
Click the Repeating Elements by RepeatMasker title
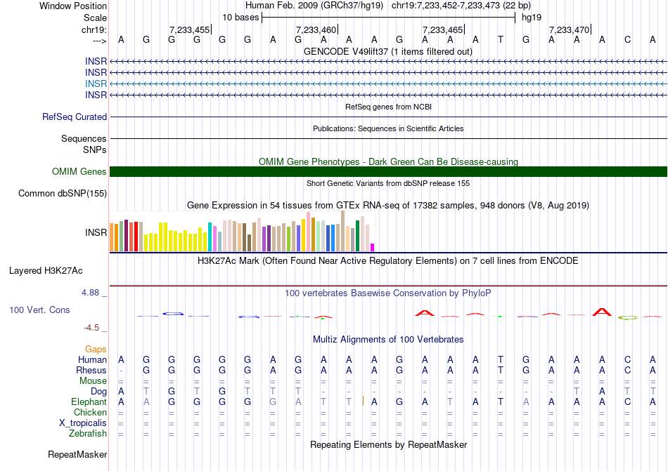pyautogui.click(x=388, y=445)
